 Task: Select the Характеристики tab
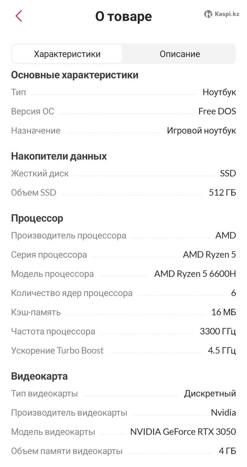[x=67, y=54]
